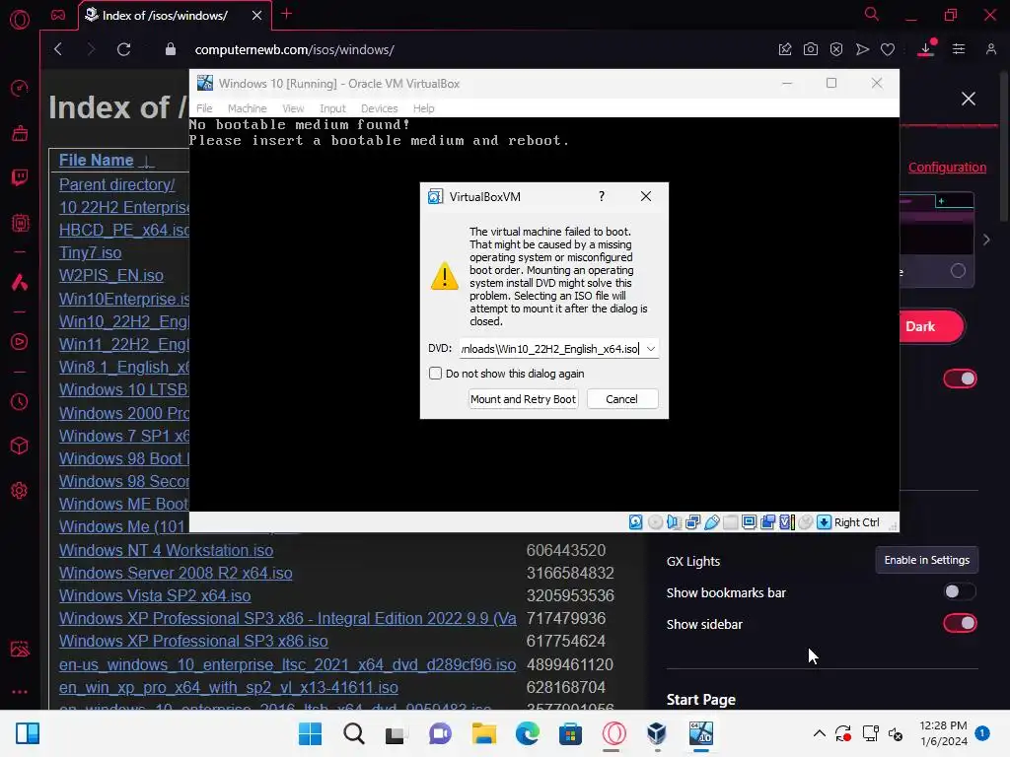Click the question mark help in VirtualBoxVM dialog
This screenshot has width=1010, height=757.
coord(602,196)
